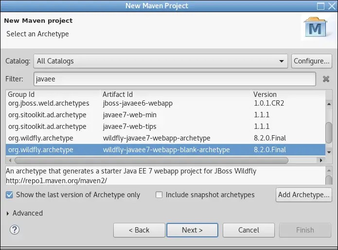Viewport: 338px width, 250px height.
Task: Select the wildfly-javaee7-webapp-archetype row
Action: (x=165, y=138)
